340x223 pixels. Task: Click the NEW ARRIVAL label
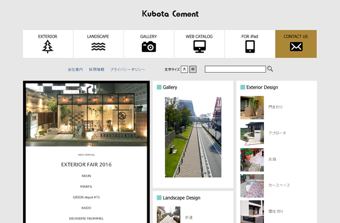86,155
